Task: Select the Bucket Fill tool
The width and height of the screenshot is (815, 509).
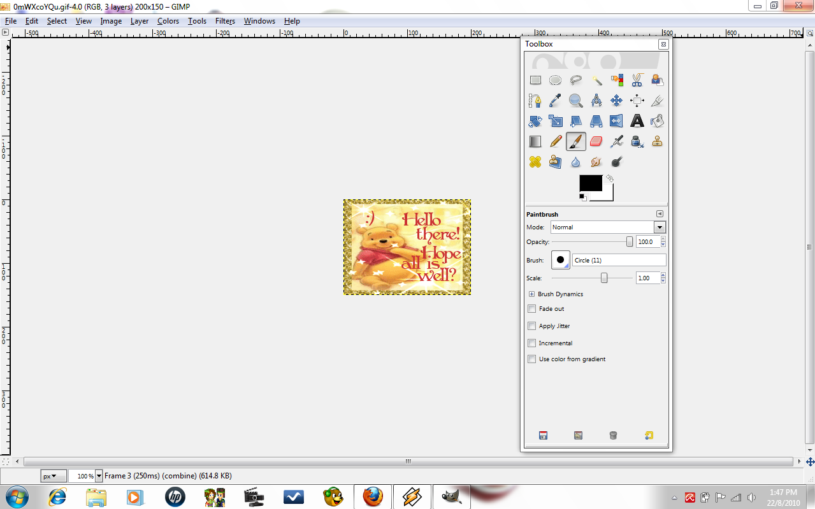Action: pos(658,121)
